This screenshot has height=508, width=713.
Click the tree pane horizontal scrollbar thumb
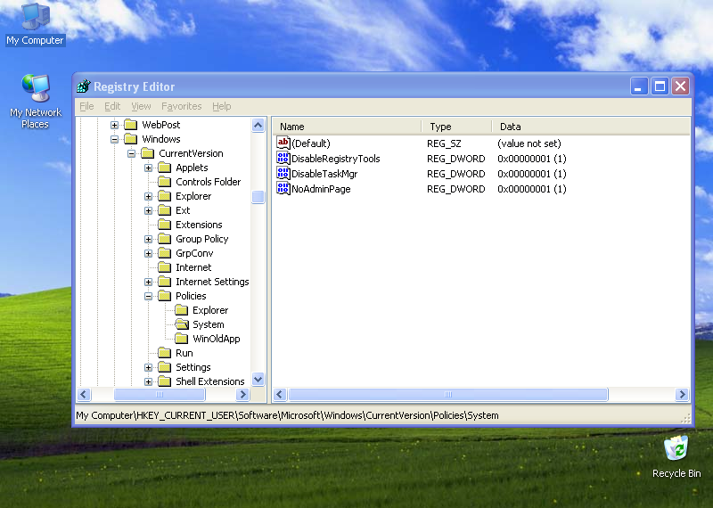pyautogui.click(x=160, y=394)
